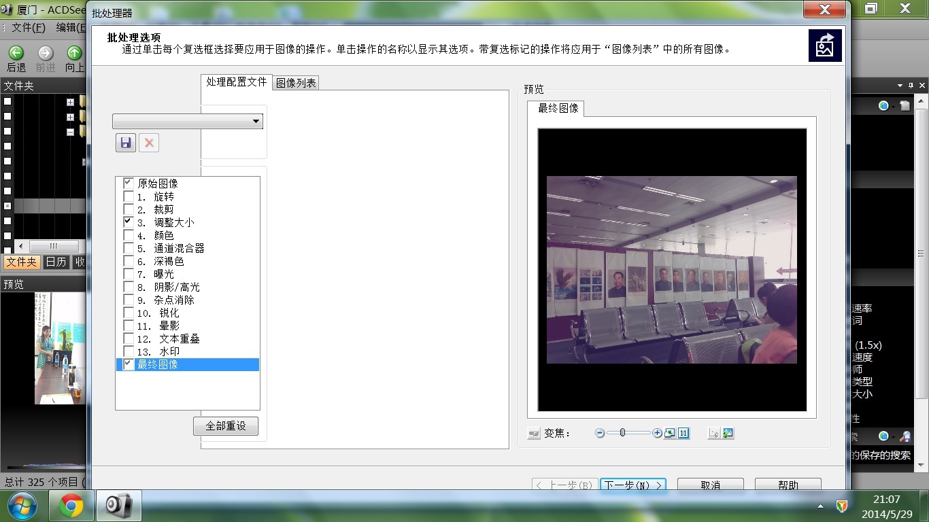Zoom out with the minus magnifier icon
This screenshot has height=522, width=929.
click(x=599, y=433)
